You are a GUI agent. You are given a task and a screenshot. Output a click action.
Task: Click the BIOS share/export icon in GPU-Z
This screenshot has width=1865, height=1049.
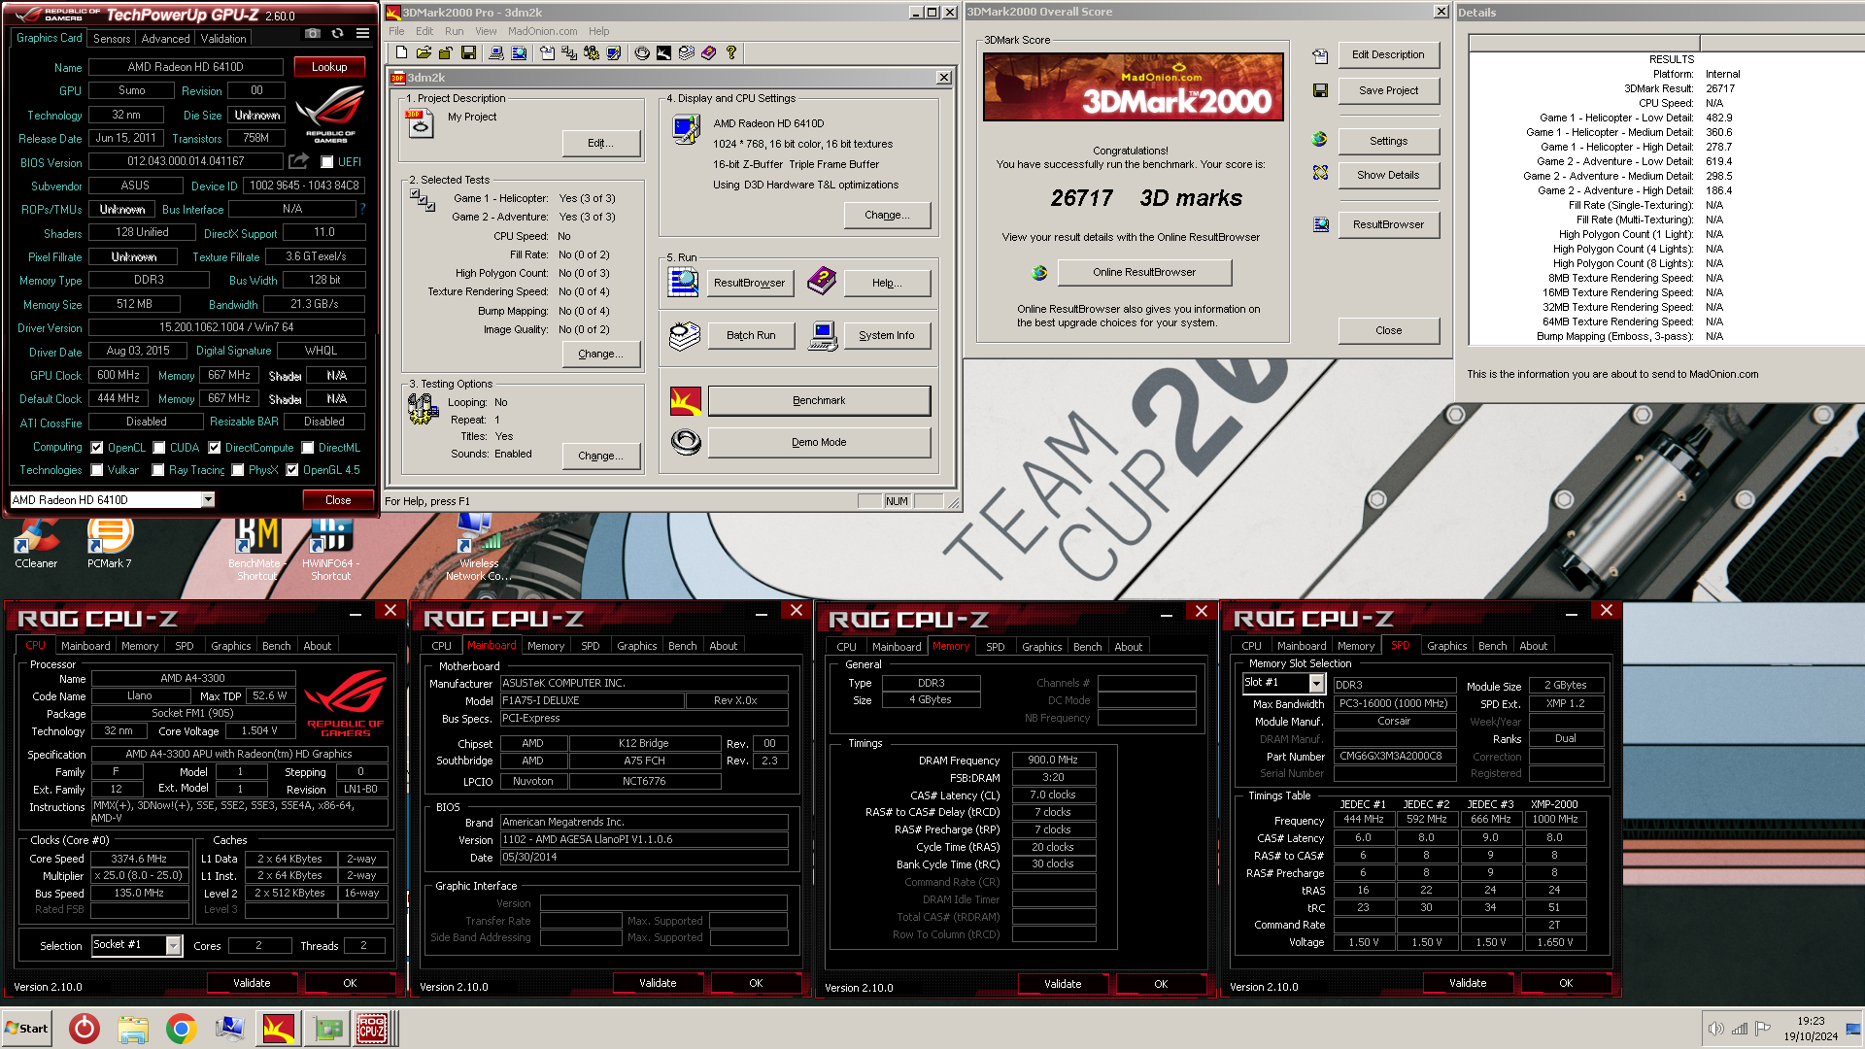coord(299,161)
